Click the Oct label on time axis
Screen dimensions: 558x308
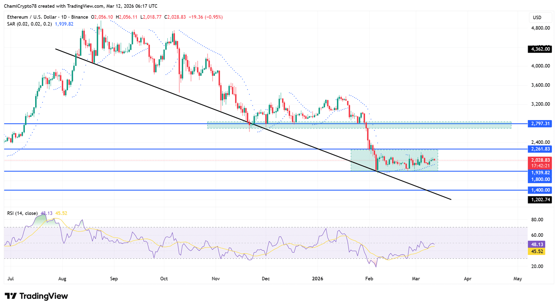(x=164, y=279)
